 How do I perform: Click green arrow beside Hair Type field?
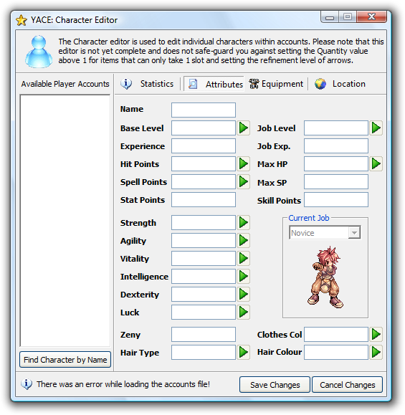click(x=243, y=352)
